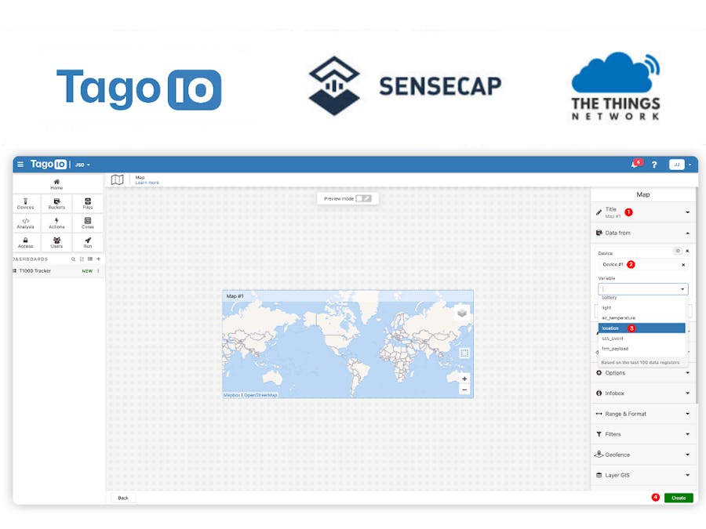Open the Devices module
Screen dimensions: 706x529
(26, 204)
